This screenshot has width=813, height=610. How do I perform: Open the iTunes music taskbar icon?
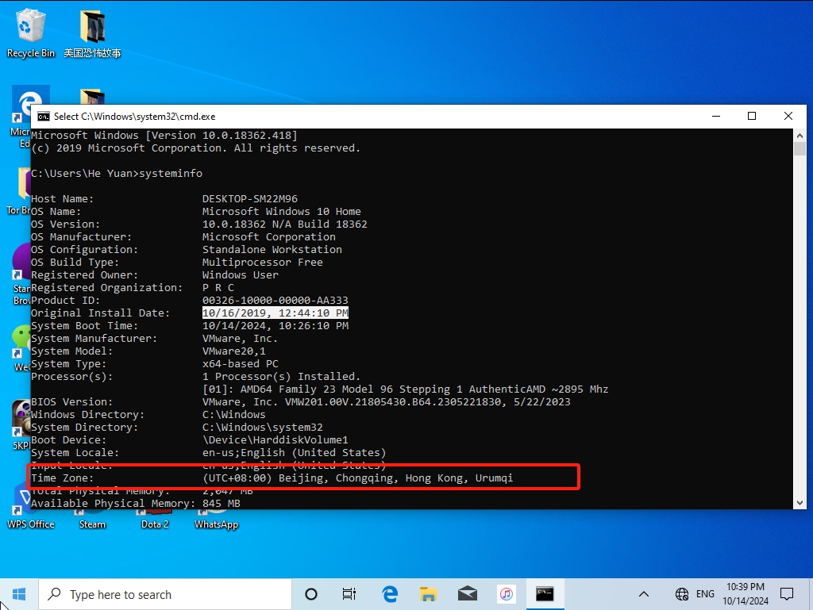click(x=506, y=594)
